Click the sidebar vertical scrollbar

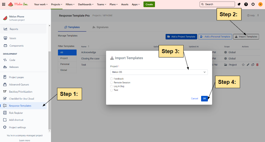[49, 90]
